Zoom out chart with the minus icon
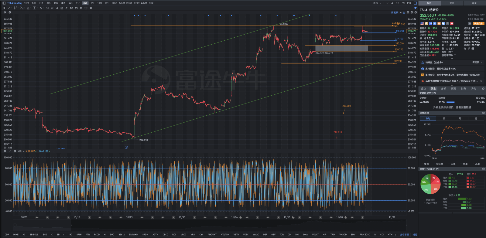The height and width of the screenshot is (238, 486). tap(412, 12)
